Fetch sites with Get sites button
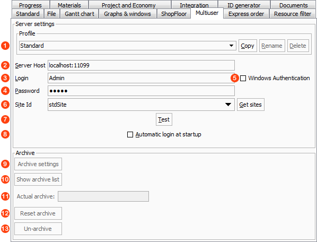Screen dimensions: 317x242 [251, 105]
